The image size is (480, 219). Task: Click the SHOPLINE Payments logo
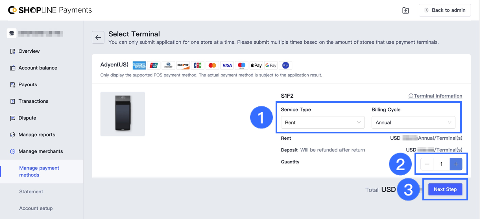click(50, 10)
